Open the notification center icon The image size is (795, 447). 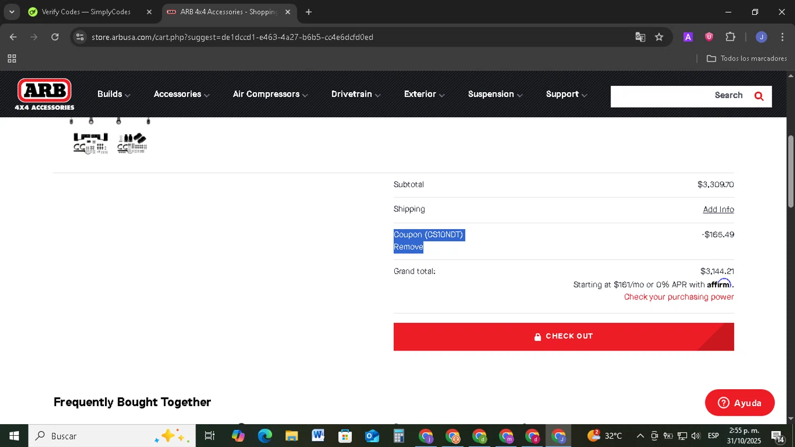pos(778,436)
